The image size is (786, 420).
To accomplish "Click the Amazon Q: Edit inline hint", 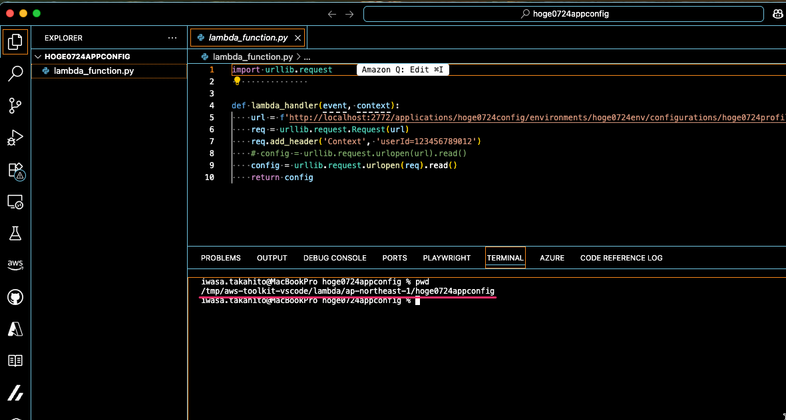I will (x=403, y=70).
